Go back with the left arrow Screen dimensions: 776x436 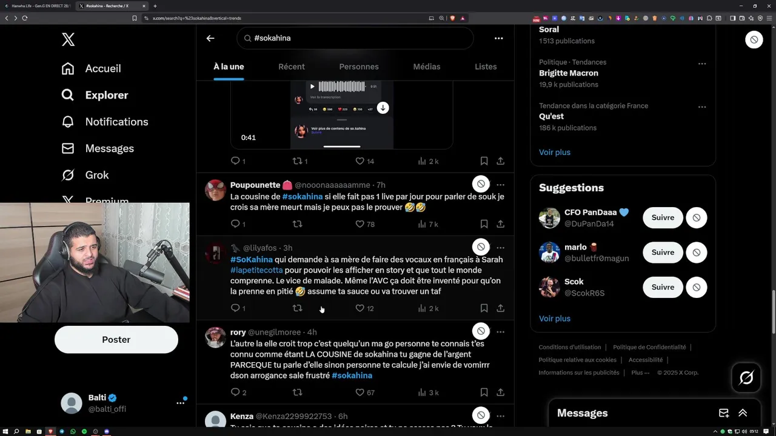210,38
